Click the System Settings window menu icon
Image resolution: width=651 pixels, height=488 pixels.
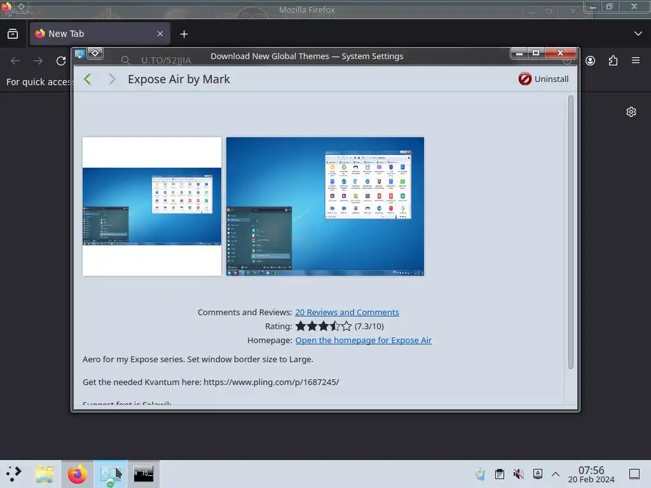click(x=79, y=53)
